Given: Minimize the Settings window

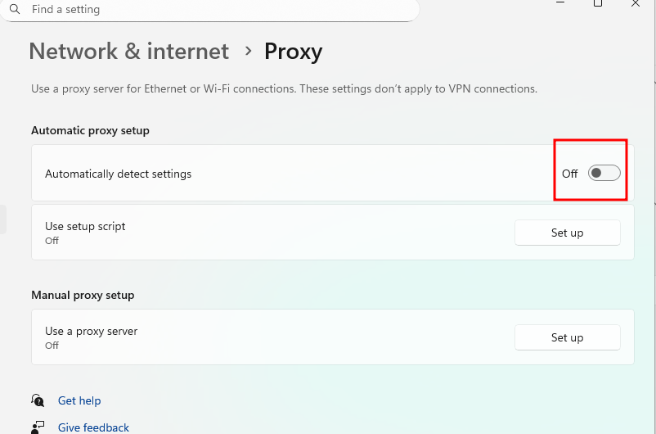Looking at the screenshot, I should pos(560,4).
